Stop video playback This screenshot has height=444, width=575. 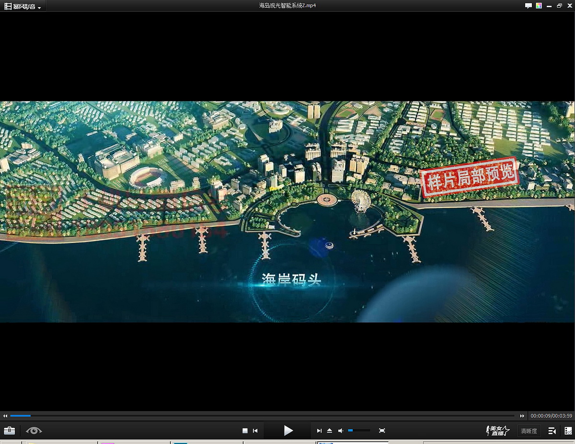[245, 431]
